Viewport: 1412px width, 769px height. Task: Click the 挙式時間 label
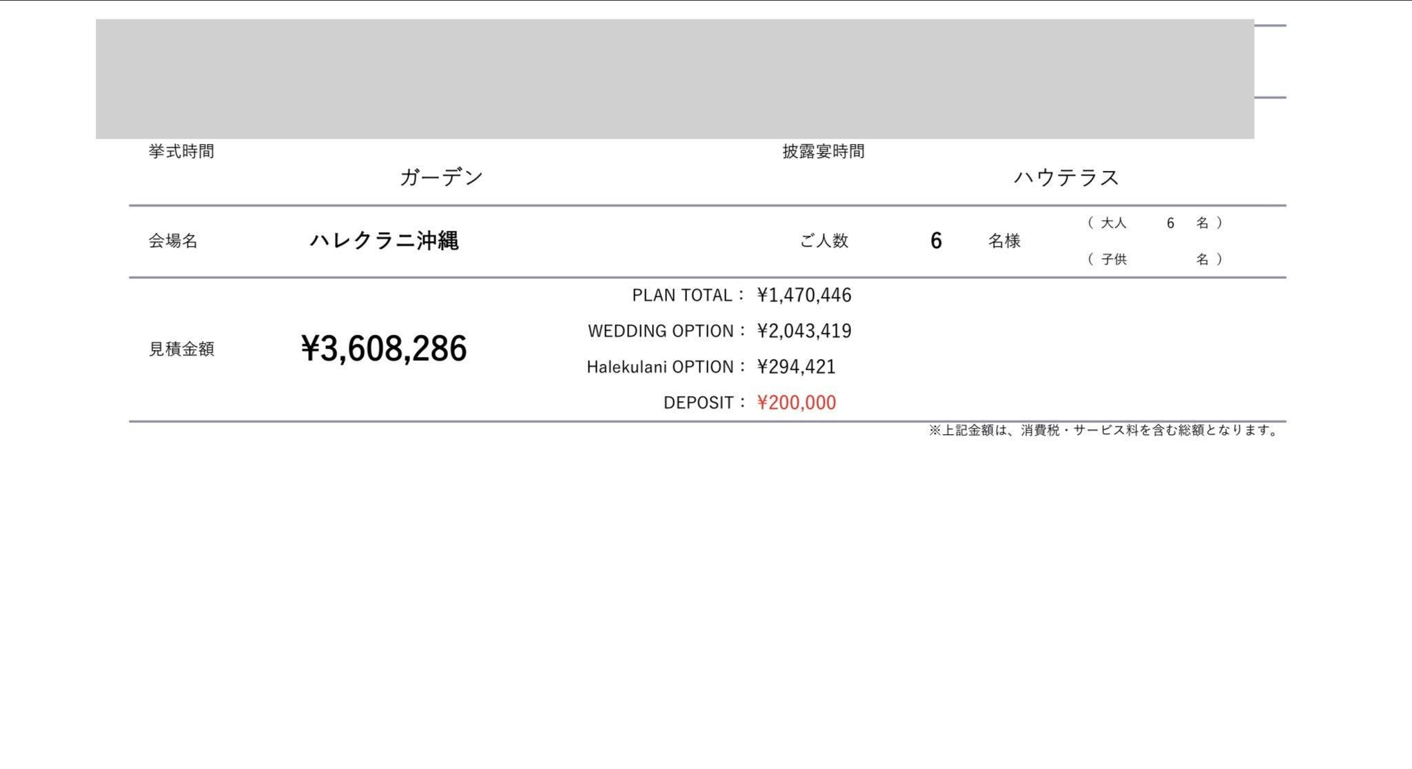click(181, 152)
